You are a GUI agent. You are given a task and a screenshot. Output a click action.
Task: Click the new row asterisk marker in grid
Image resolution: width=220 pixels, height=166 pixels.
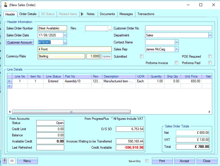click(x=9, y=86)
